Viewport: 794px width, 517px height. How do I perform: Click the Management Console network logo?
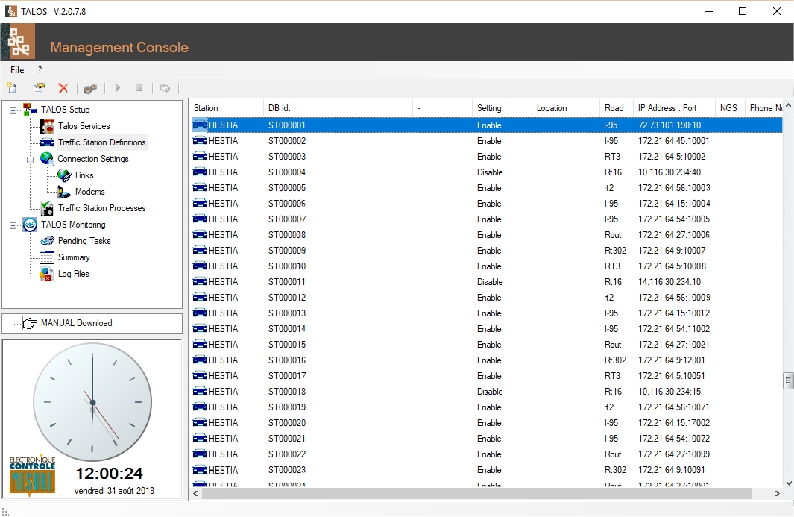pos(19,42)
